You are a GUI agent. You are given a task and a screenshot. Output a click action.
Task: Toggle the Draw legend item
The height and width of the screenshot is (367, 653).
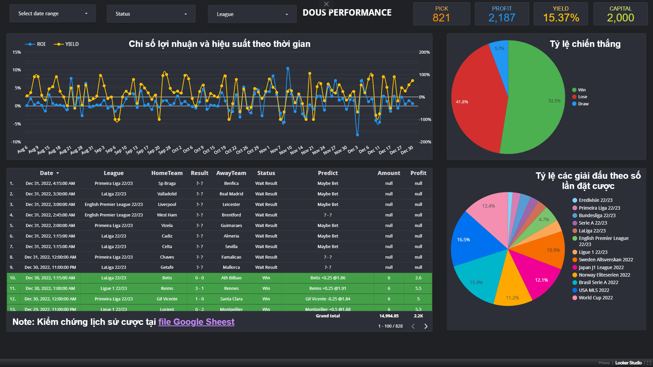(x=580, y=104)
